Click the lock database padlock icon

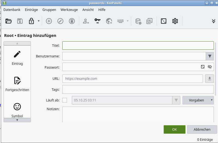pyautogui.click(x=31, y=21)
